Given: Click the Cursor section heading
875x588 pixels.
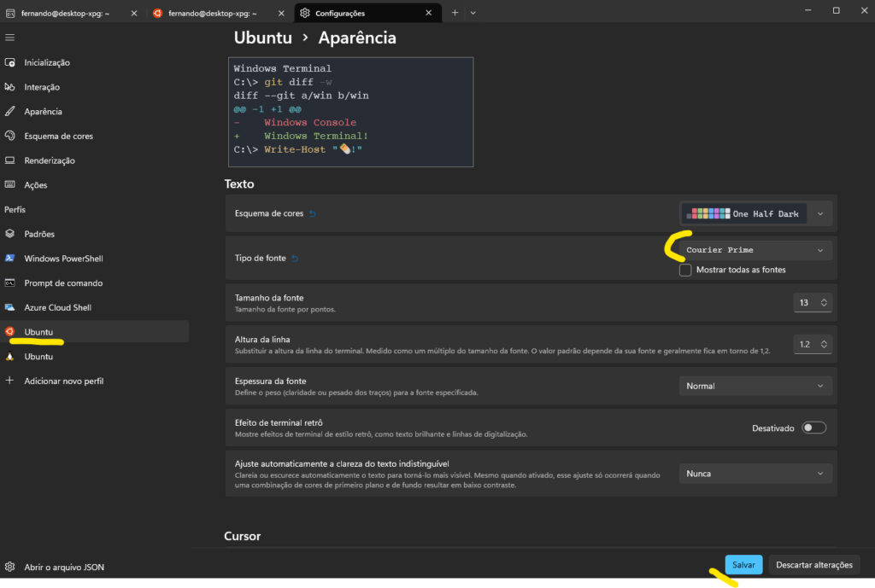Looking at the screenshot, I should (242, 536).
